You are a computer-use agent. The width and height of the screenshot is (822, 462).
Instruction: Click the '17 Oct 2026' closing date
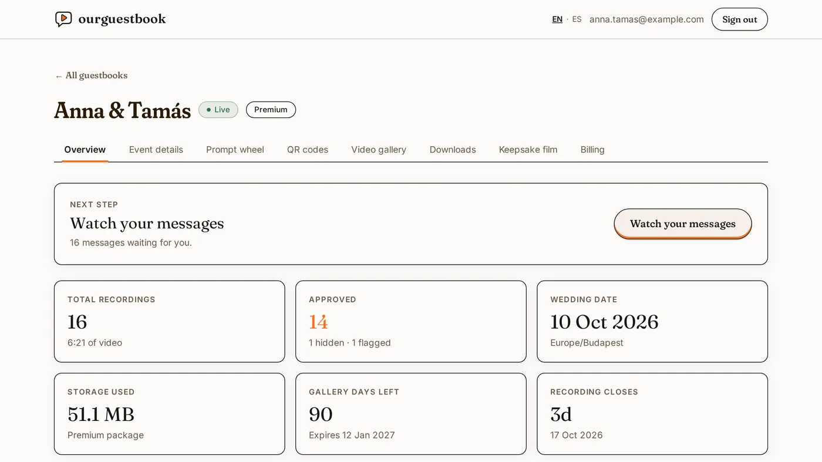click(x=577, y=435)
